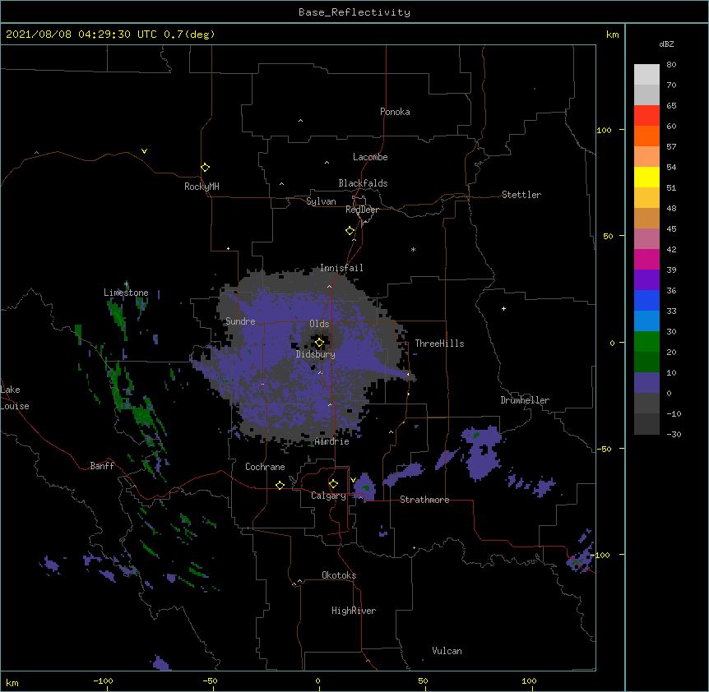The width and height of the screenshot is (709, 692).
Task: Select the yellow diamond marker below Cochrane
Action: tap(280, 485)
